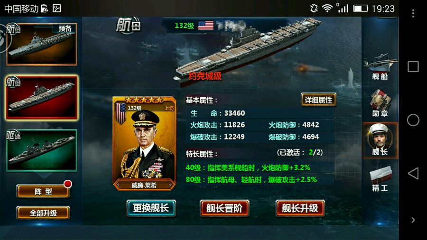Tap the Android back triangle button

tap(413, 173)
